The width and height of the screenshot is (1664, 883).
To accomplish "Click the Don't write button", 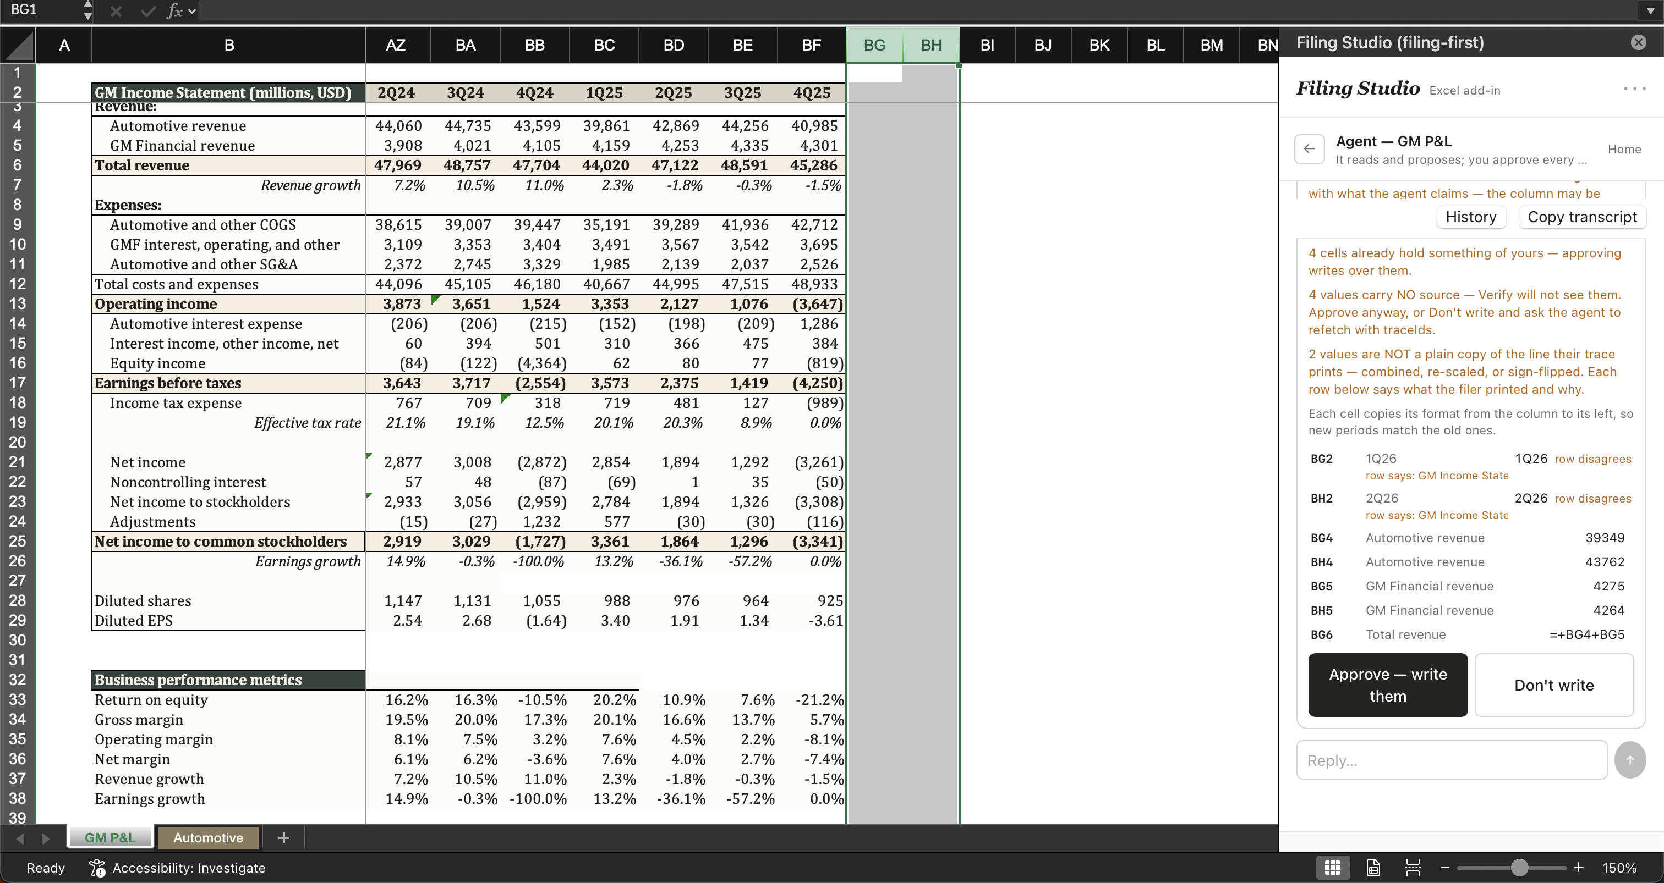I will tap(1553, 685).
